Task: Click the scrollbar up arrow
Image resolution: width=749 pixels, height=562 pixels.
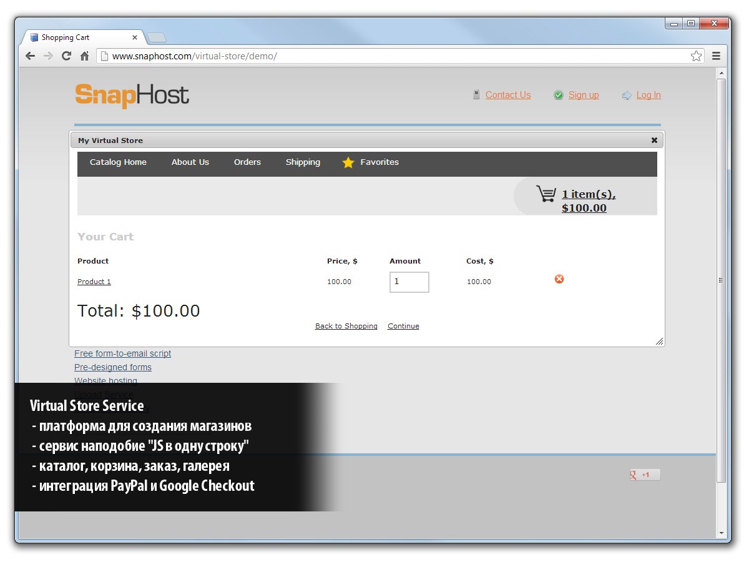Action: point(722,73)
